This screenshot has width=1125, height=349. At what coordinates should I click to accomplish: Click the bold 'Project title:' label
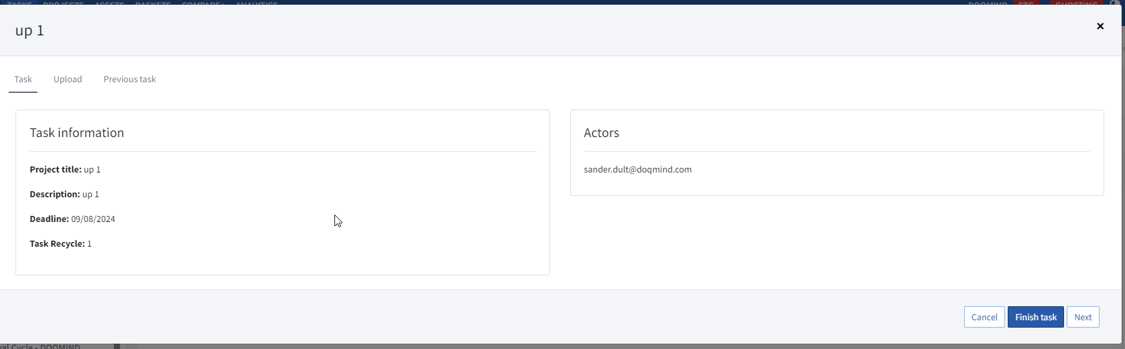(x=55, y=169)
